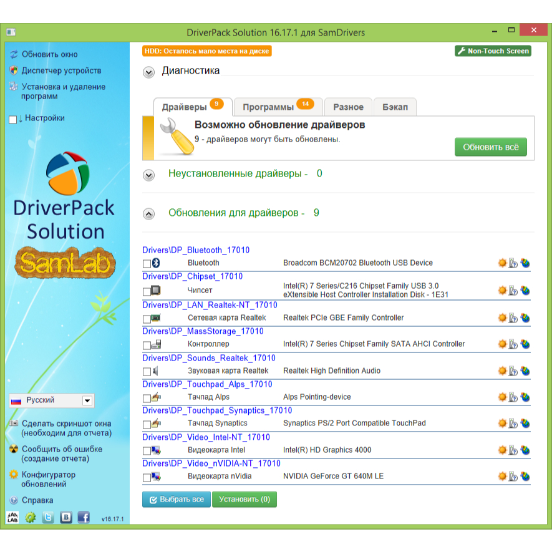
Task: Click the Twitter icon in bottom-left corner
Action: [x=48, y=517]
